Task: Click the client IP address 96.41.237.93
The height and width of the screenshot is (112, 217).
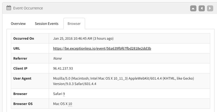Action: (63, 69)
